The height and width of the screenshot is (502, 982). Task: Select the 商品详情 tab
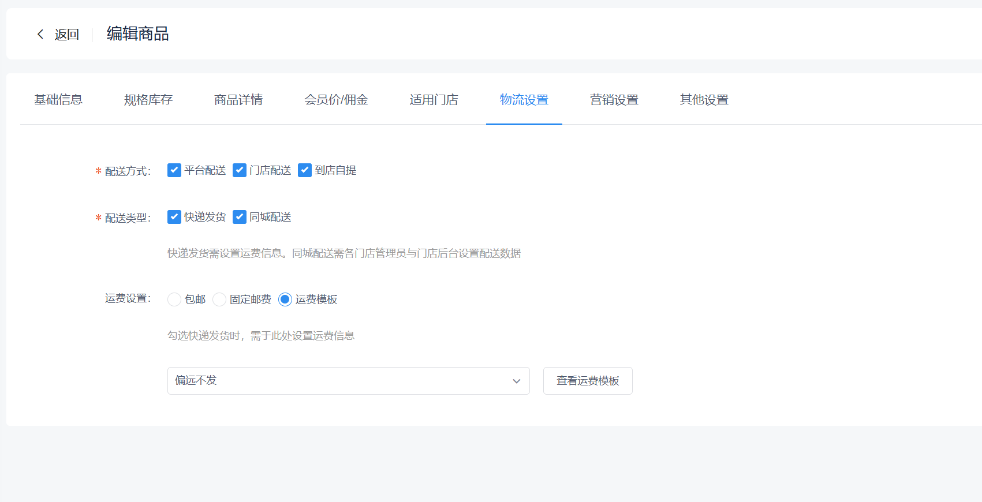238,100
